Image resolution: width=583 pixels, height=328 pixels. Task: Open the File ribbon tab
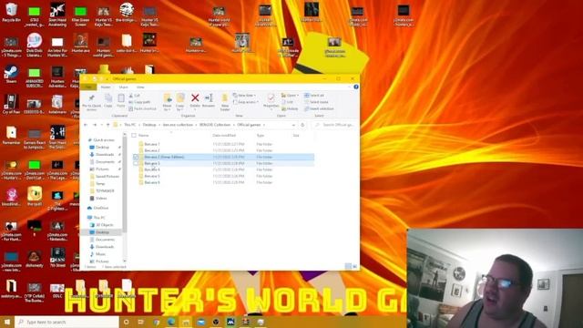point(88,87)
